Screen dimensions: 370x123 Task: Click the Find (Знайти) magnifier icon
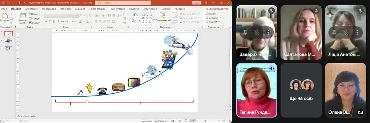click(x=207, y=14)
